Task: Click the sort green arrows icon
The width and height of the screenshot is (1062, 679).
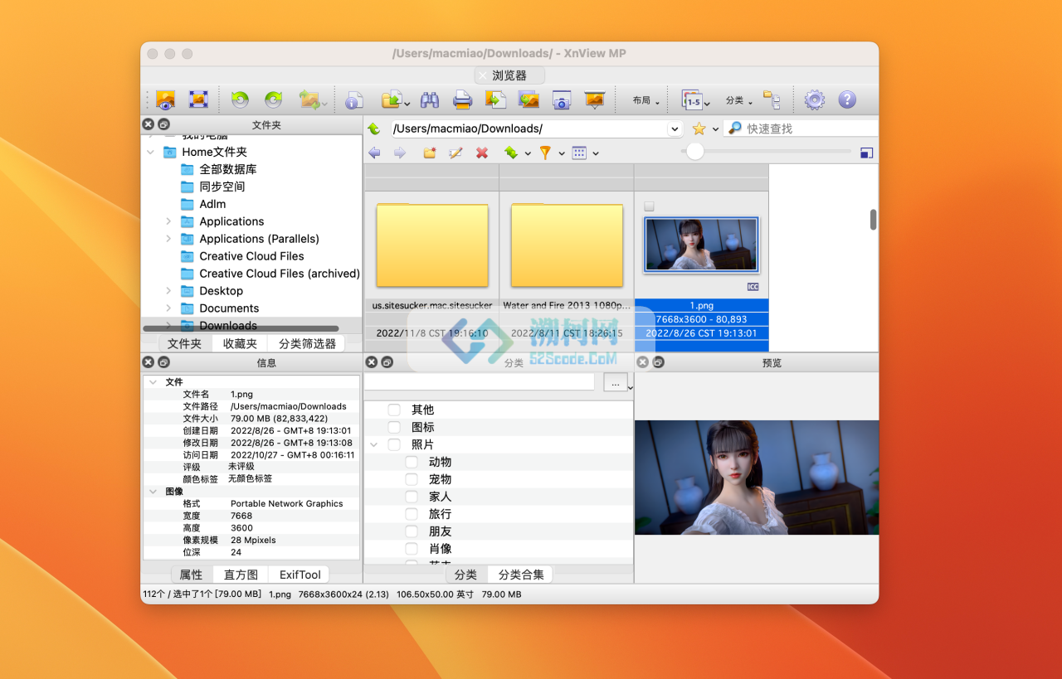Action: pyautogui.click(x=510, y=153)
